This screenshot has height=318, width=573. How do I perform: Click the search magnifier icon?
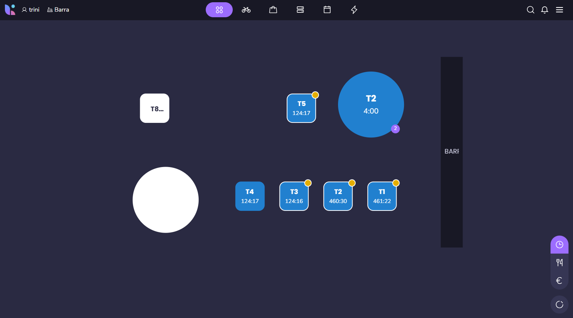tap(531, 10)
